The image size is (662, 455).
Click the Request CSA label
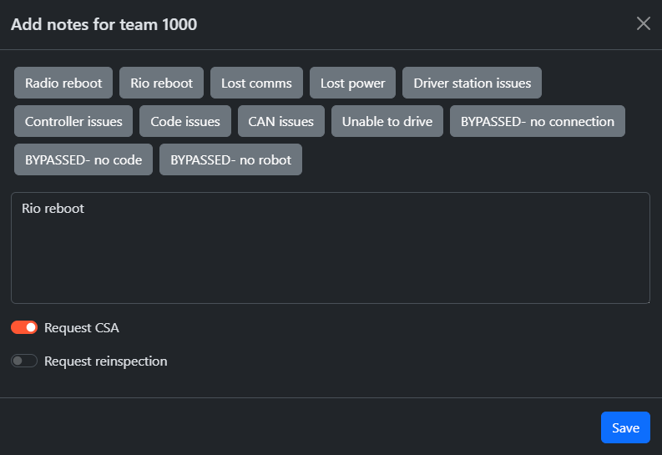pyautogui.click(x=82, y=328)
